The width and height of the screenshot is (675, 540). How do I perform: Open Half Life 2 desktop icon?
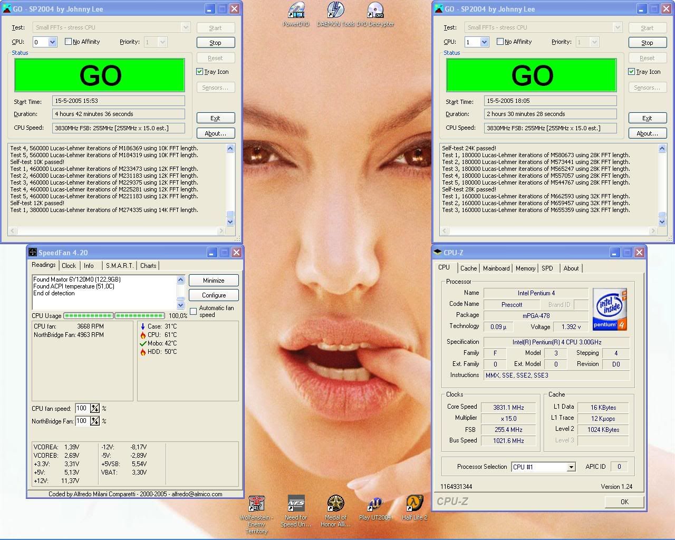414,504
